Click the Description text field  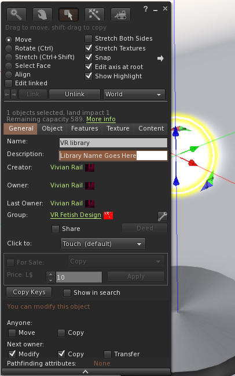tap(113, 156)
